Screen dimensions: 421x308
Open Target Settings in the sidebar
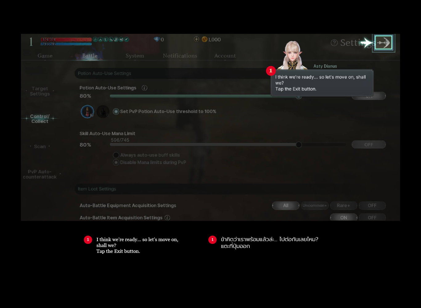click(x=40, y=91)
